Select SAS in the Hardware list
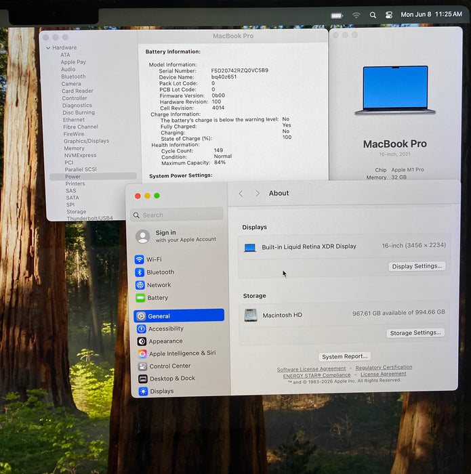The width and height of the screenshot is (471, 474). pyautogui.click(x=70, y=191)
